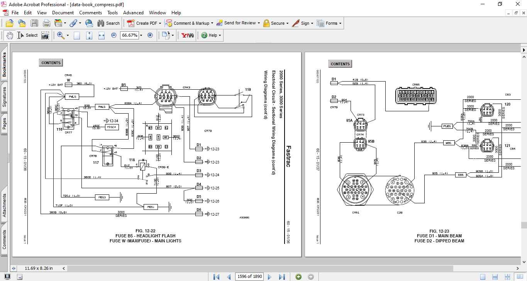Go to the last page
Image resolution: width=527 pixels, height=281 pixels.
[282, 276]
